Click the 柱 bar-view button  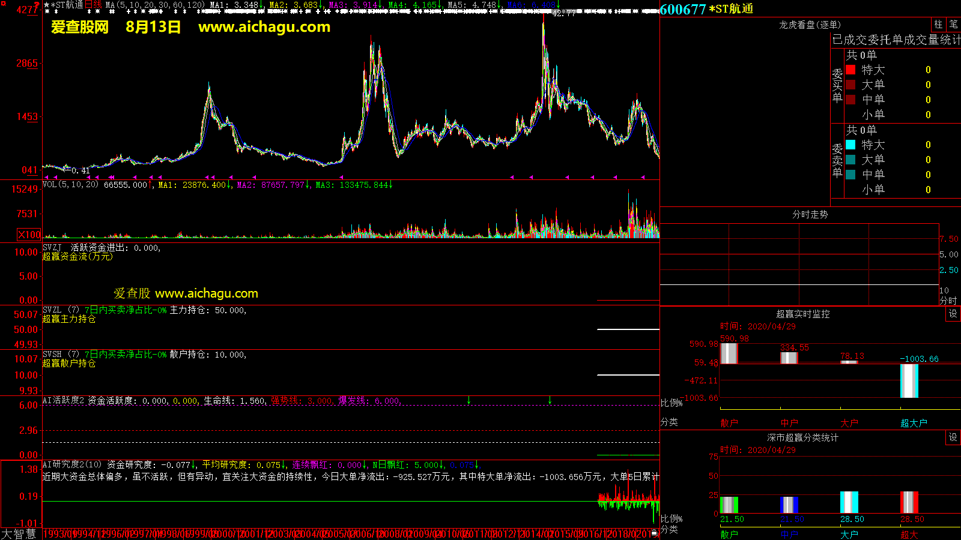pos(938,25)
